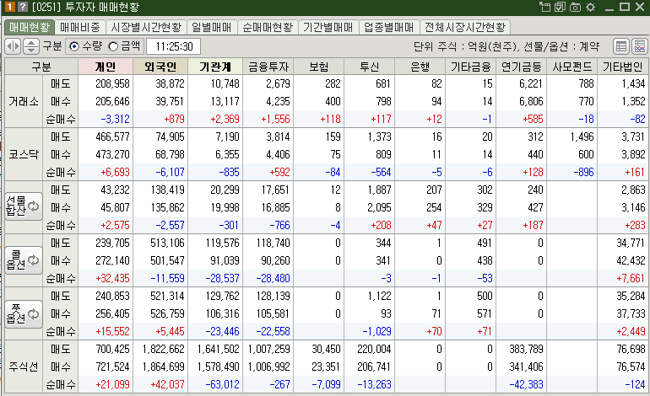Click the 사모펀드 column header

(x=572, y=67)
